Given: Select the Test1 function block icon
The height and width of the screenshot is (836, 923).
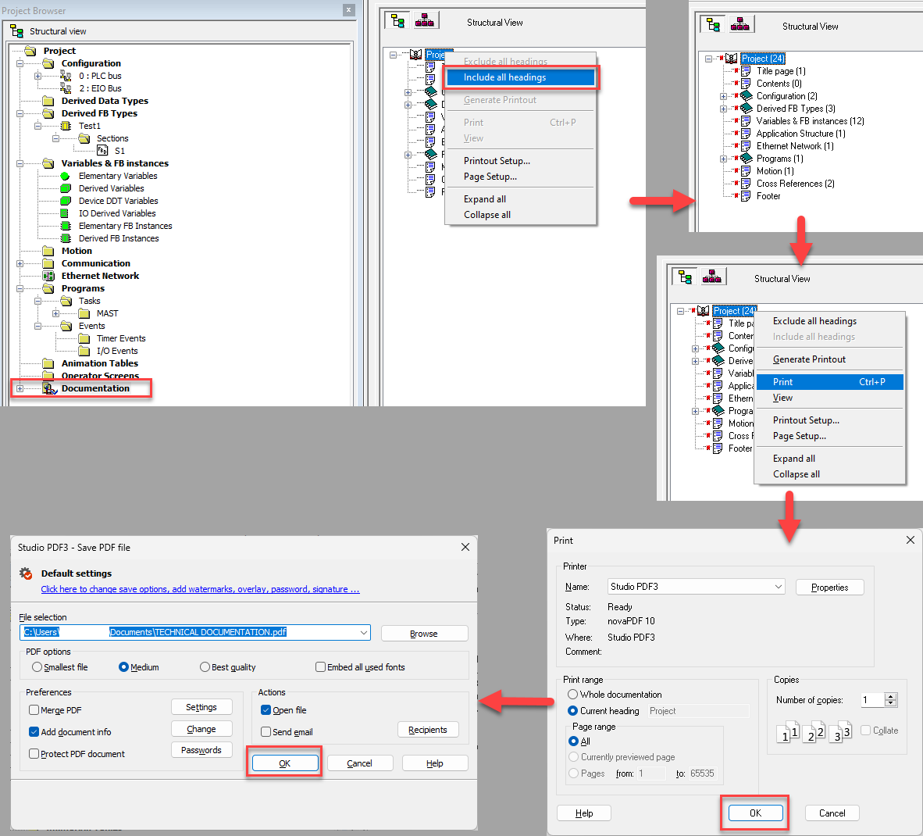Looking at the screenshot, I should coord(66,126).
